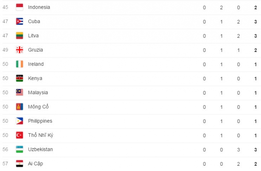Click the Ireland flag icon

click(19, 64)
